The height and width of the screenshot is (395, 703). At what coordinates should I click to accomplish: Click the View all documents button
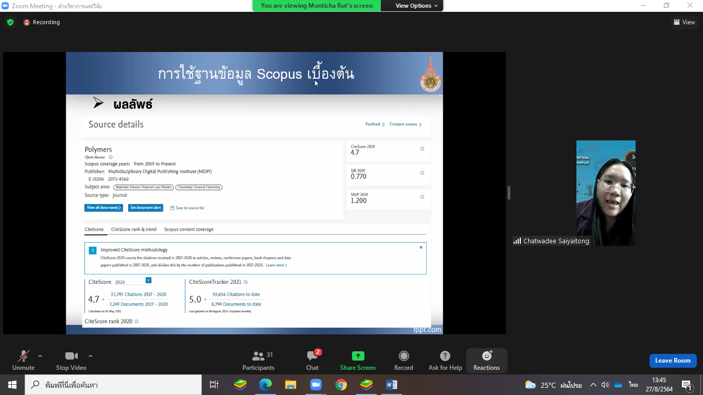point(103,208)
